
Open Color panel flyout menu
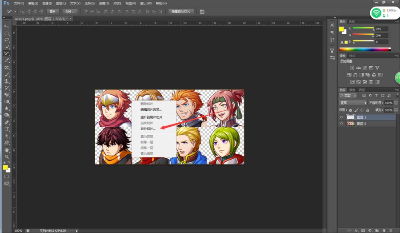396,21
